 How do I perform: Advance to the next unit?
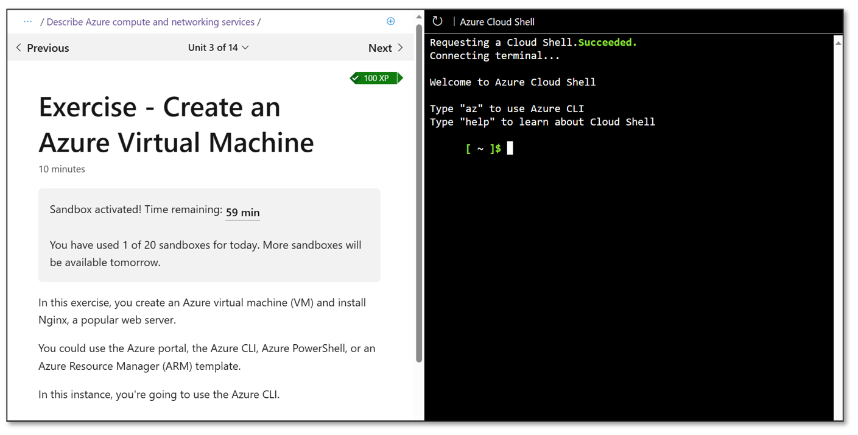click(x=380, y=47)
